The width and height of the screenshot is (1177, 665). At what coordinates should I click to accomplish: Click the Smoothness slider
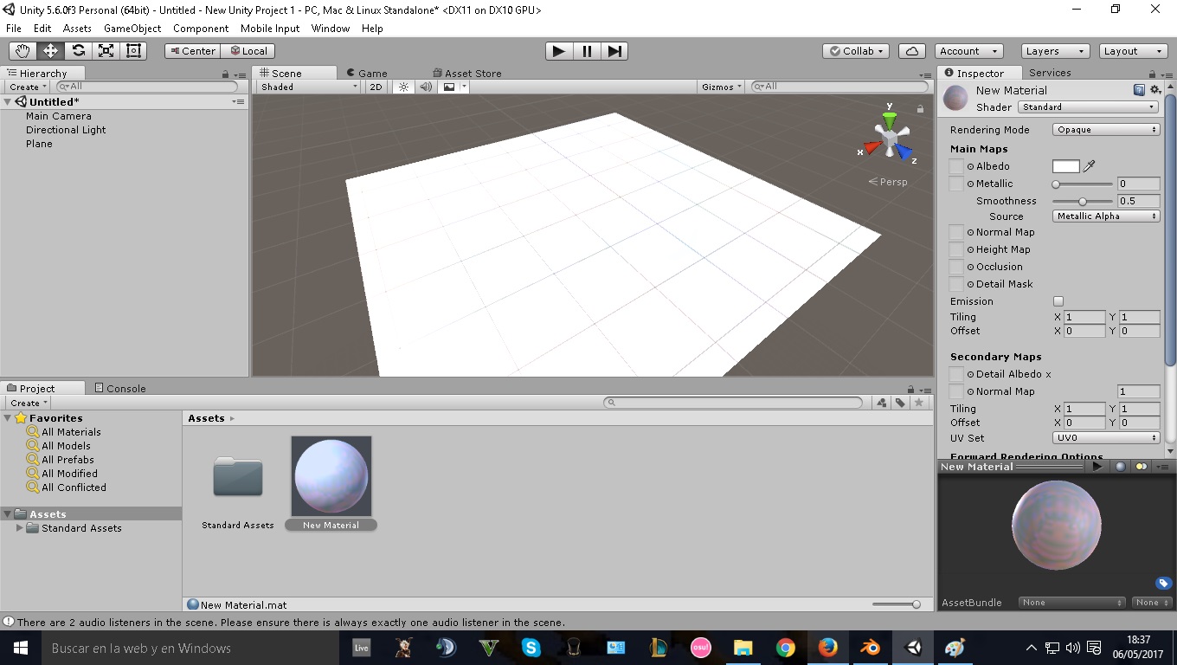pos(1083,201)
